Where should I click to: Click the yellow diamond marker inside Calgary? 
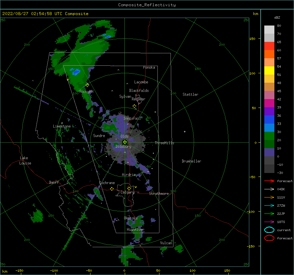pyautogui.click(x=129, y=188)
